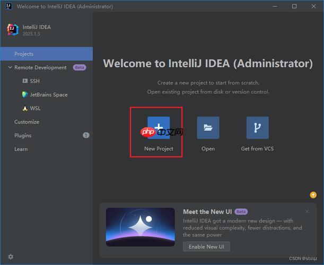This screenshot has width=324, height=265.
Task: Click the Beta badge next to Remote Development
Action: (x=80, y=67)
